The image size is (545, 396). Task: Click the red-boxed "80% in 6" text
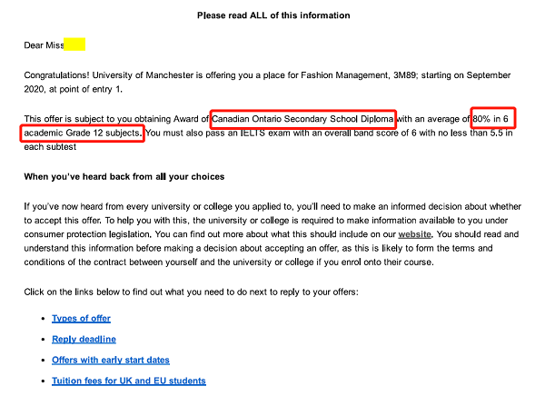tap(492, 118)
